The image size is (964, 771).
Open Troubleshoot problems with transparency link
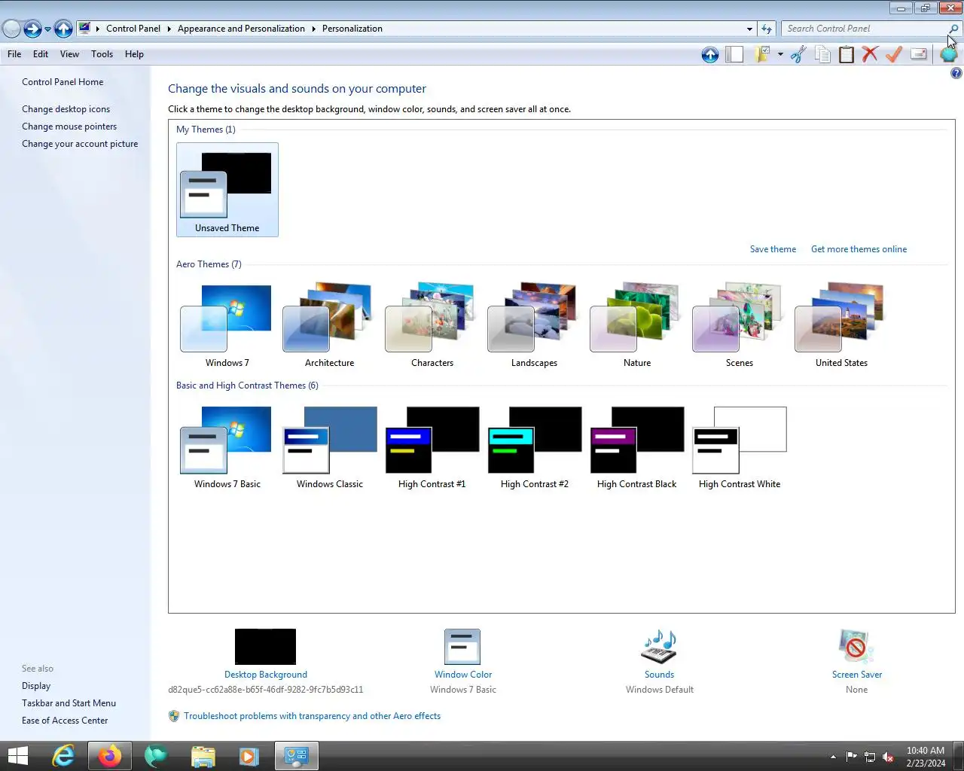[x=312, y=716]
